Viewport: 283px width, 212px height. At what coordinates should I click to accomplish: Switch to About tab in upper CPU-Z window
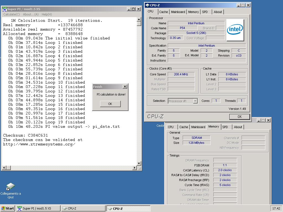pyautogui.click(x=218, y=12)
